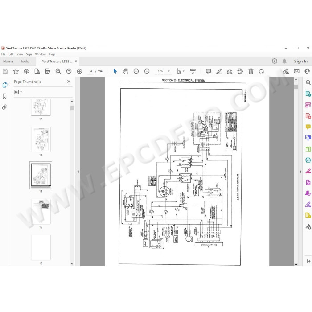
Task: Open the Edit menu
Action: 11,54
